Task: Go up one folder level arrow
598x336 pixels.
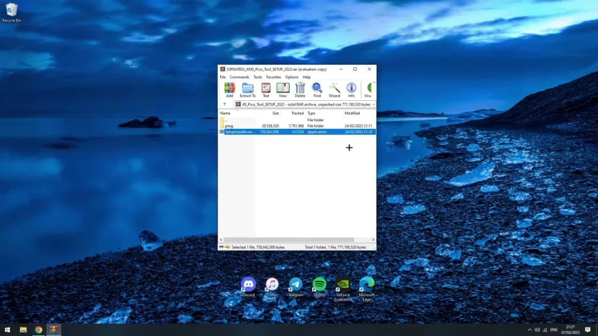Action: coord(225,104)
